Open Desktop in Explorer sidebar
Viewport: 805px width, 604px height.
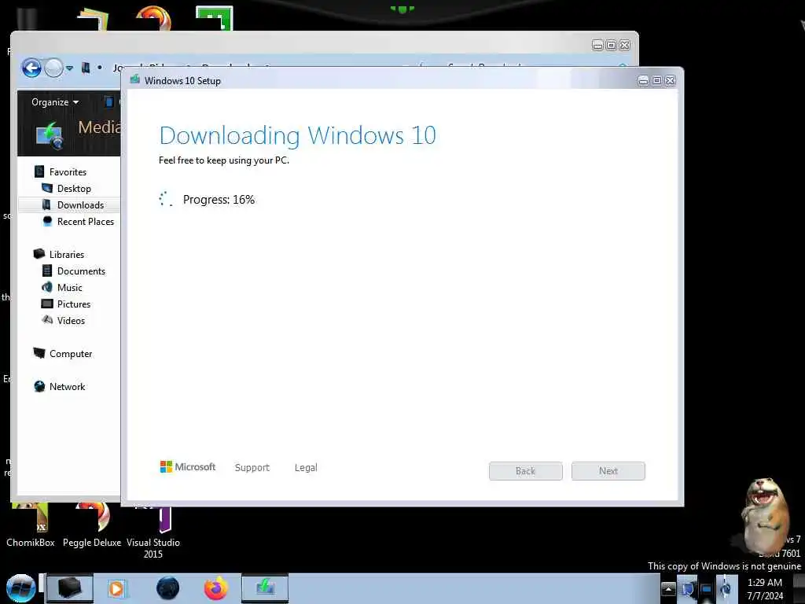(x=74, y=189)
